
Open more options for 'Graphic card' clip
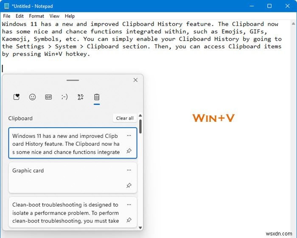(x=129, y=170)
